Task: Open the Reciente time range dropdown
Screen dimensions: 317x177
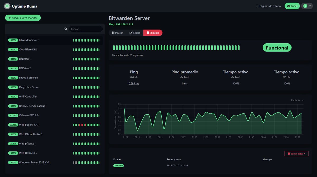Action: [x=296, y=100]
